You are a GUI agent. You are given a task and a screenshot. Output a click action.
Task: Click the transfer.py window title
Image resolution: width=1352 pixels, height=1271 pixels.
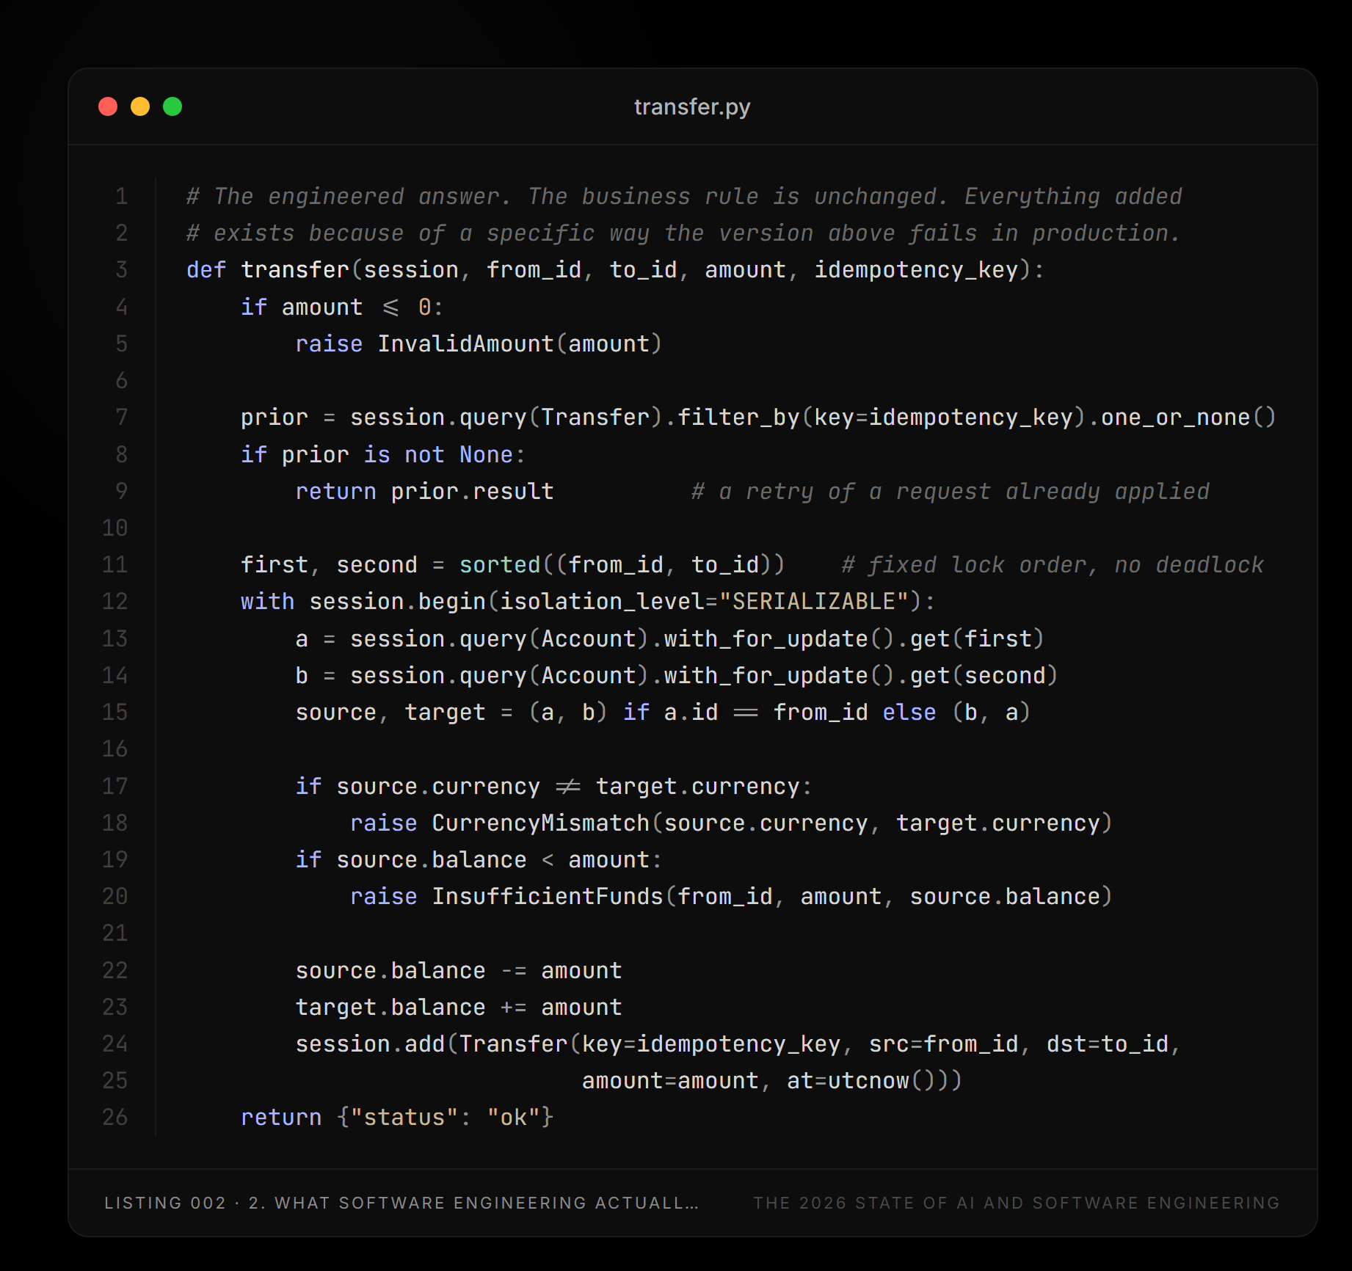[x=692, y=107]
